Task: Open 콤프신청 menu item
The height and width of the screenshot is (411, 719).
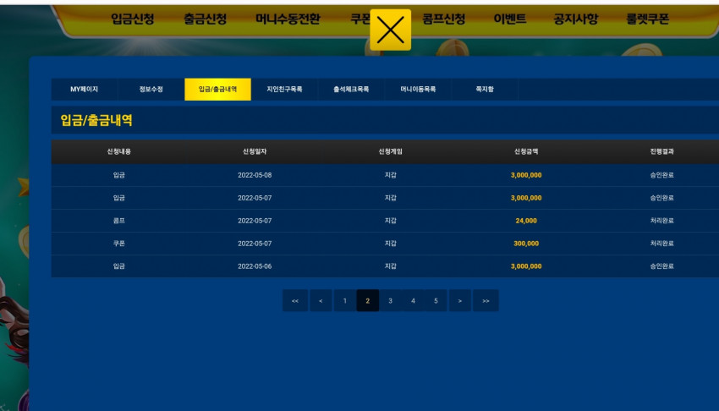Action: coord(443,19)
